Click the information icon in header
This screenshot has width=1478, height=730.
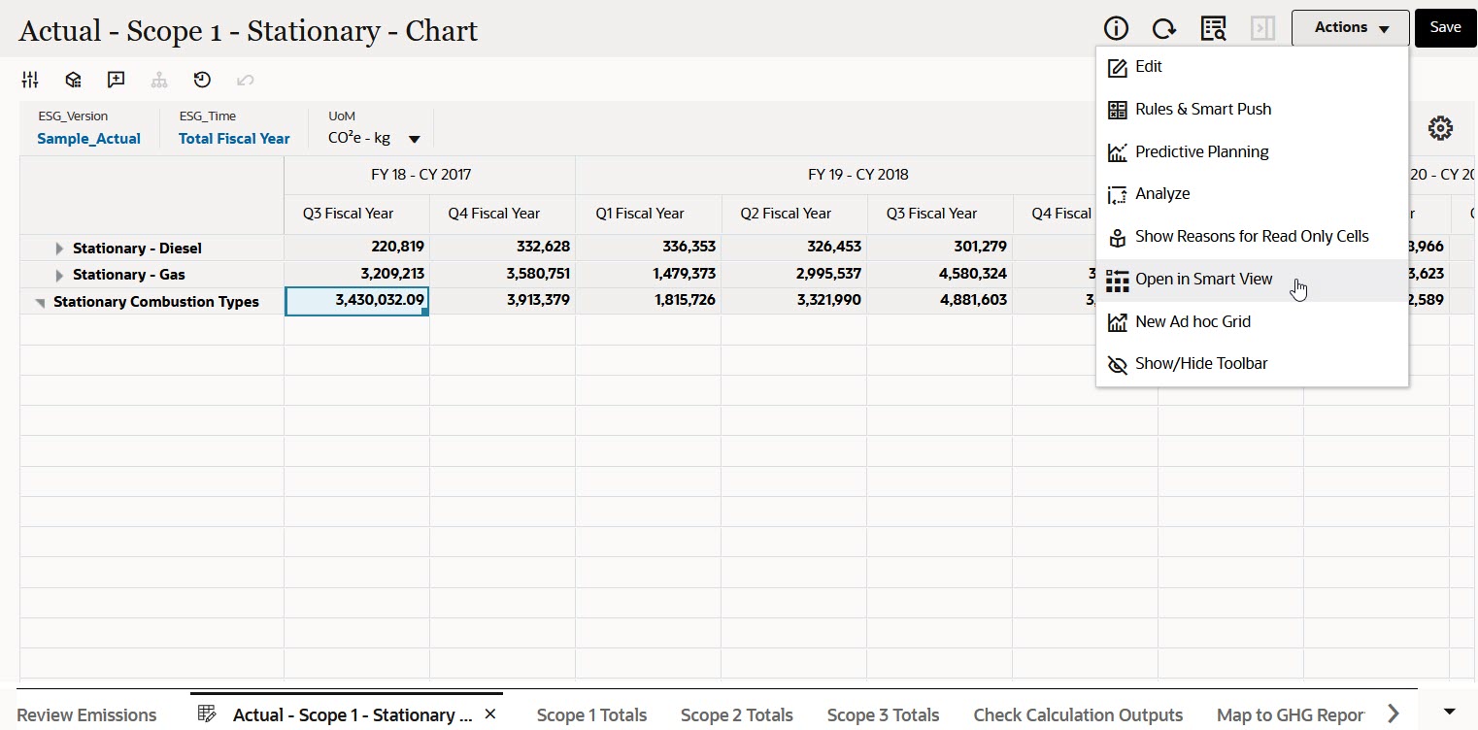point(1117,28)
